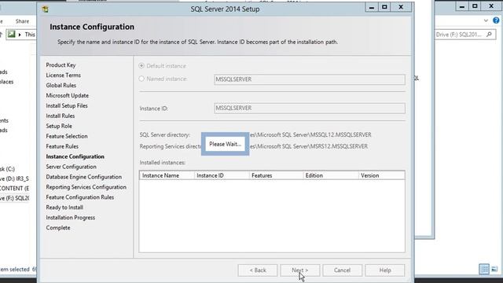Click the Please Wait popup
Screen dimensions: 503x283
click(x=226, y=144)
